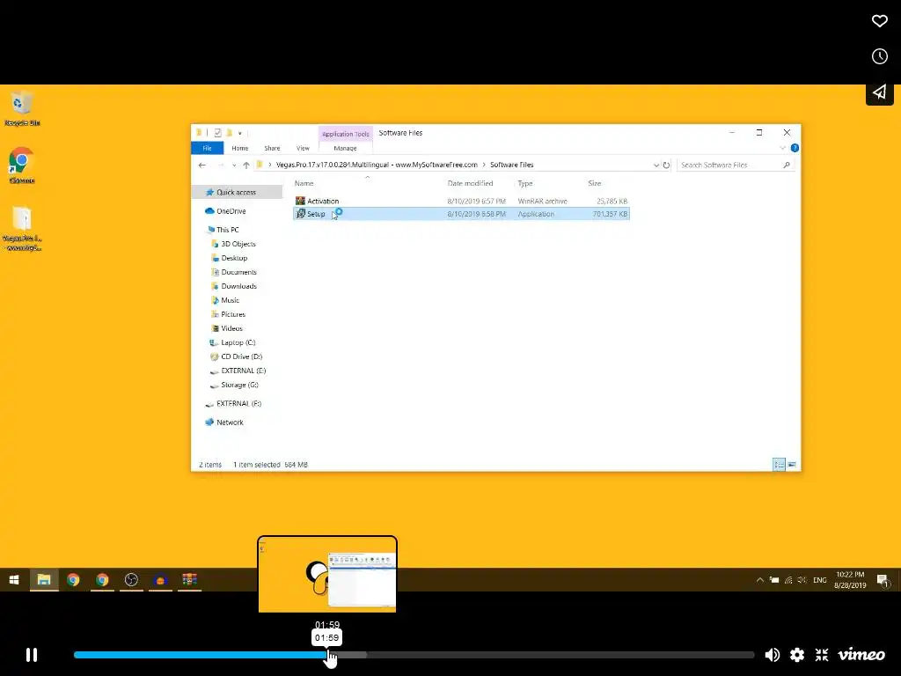Viewport: 901px width, 676px height.
Task: Sort by Name column header
Action: (304, 183)
